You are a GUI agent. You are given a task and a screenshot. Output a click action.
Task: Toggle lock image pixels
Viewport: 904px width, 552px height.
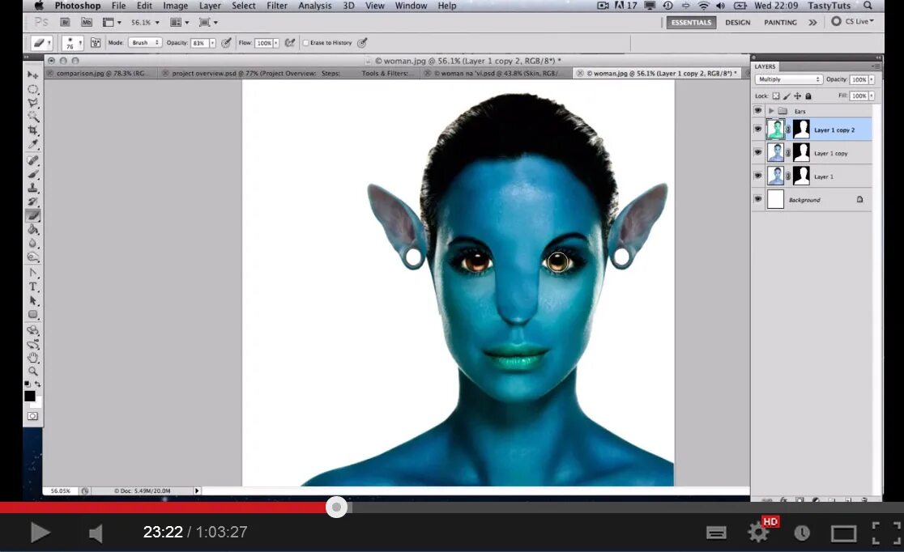click(787, 96)
